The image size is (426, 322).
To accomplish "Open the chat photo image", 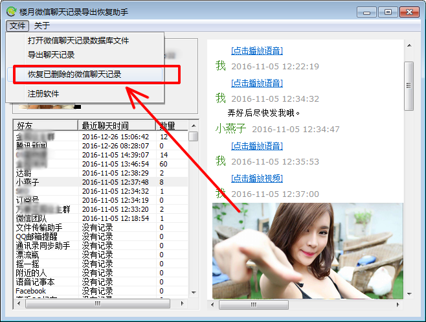I will pyautogui.click(x=308, y=251).
